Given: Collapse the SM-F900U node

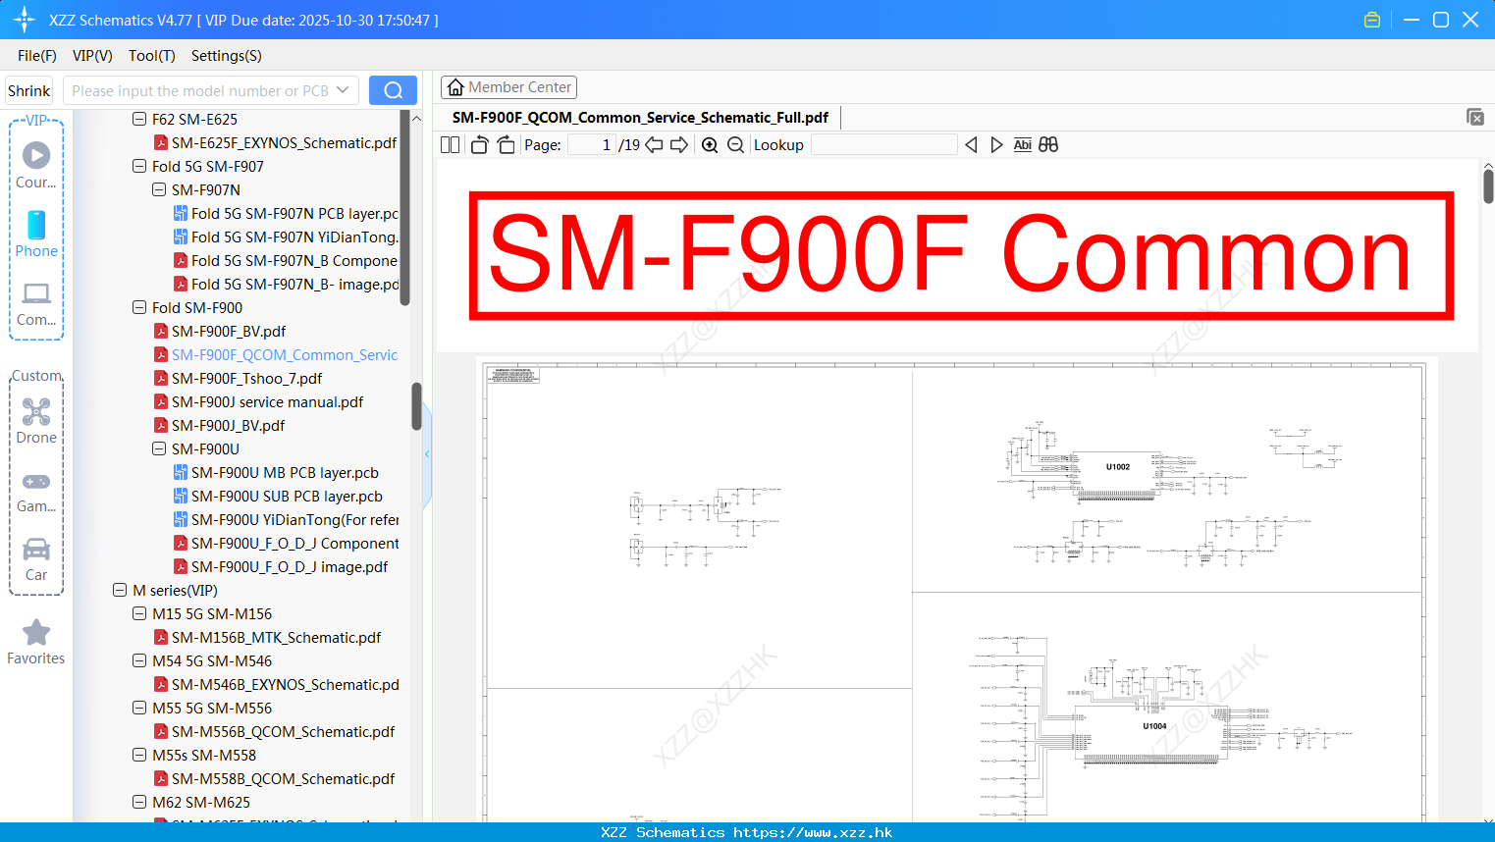Looking at the screenshot, I should point(159,449).
